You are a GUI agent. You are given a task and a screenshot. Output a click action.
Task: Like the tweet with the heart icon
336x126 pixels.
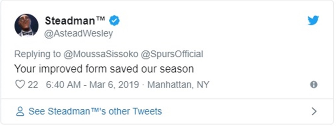(x=20, y=84)
